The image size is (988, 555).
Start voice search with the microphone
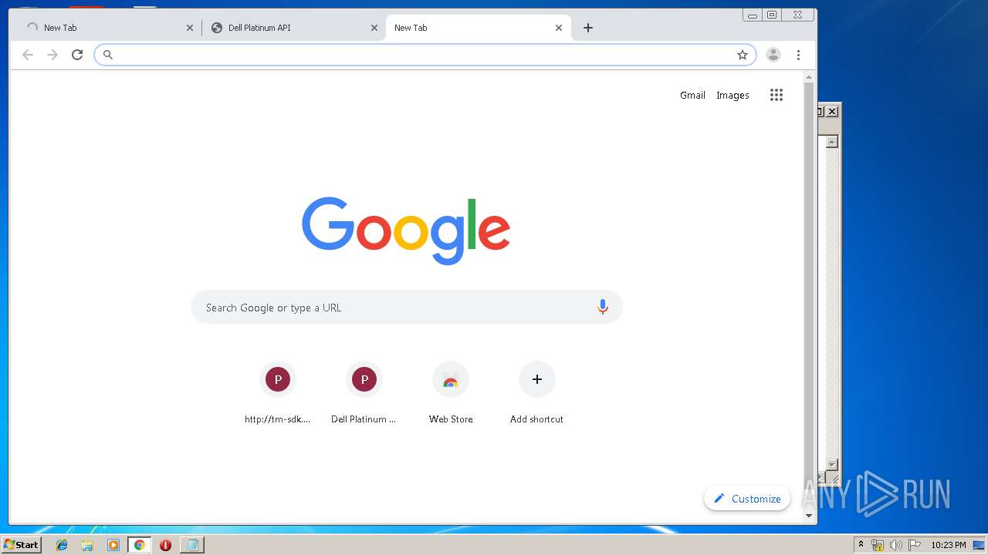(x=603, y=307)
